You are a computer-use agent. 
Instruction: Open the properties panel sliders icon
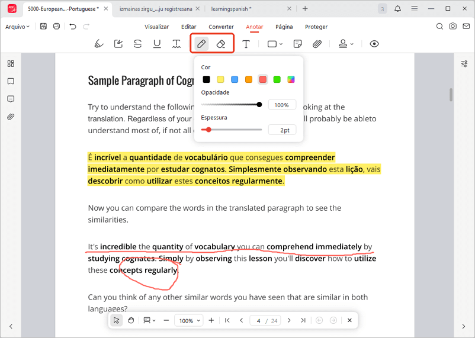(464, 63)
